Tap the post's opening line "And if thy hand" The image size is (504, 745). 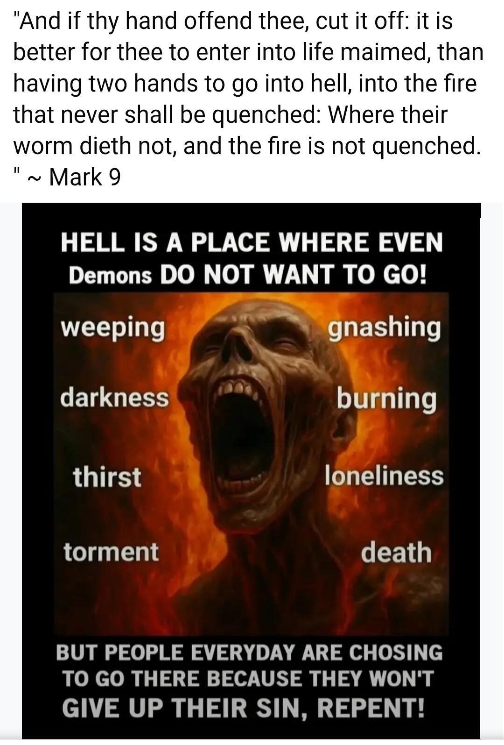coord(233,21)
